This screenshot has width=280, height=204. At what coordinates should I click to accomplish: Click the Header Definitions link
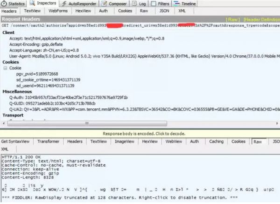pyautogui.click(x=261, y=19)
